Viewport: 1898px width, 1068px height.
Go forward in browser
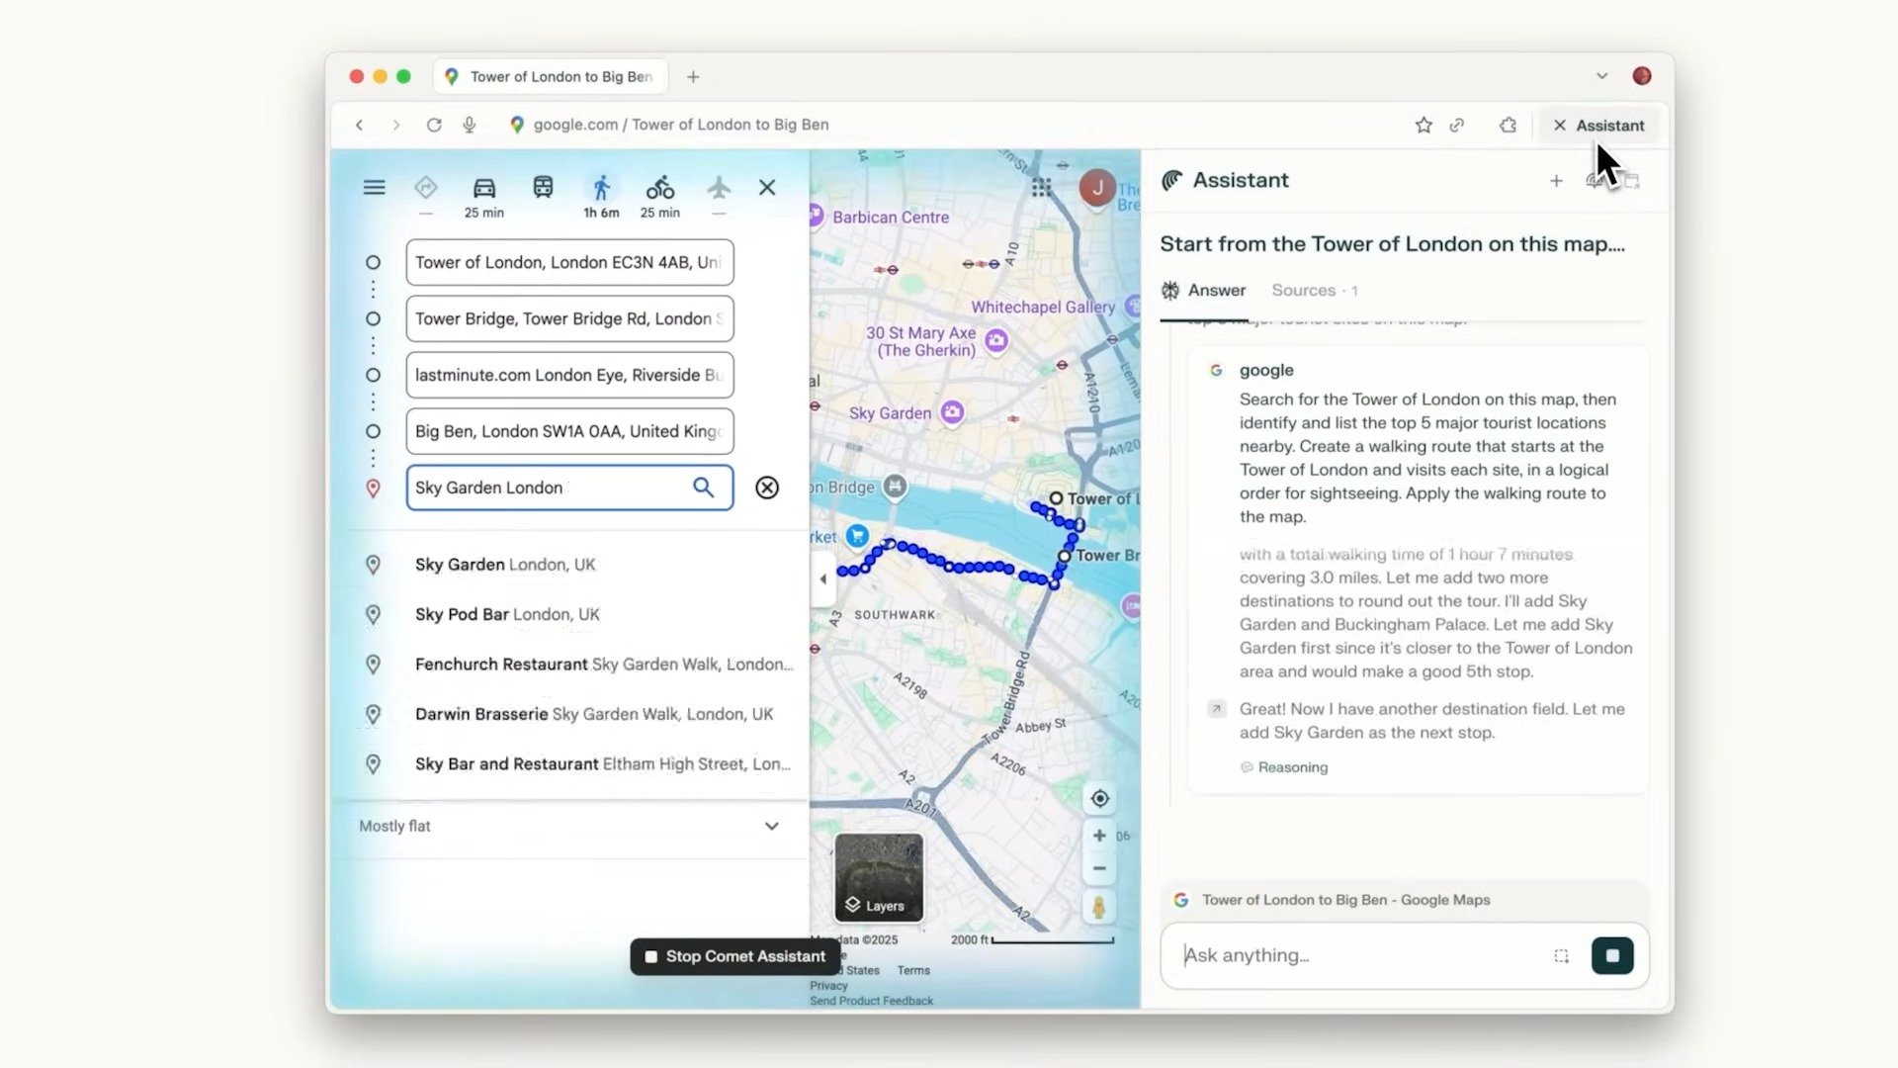click(396, 125)
